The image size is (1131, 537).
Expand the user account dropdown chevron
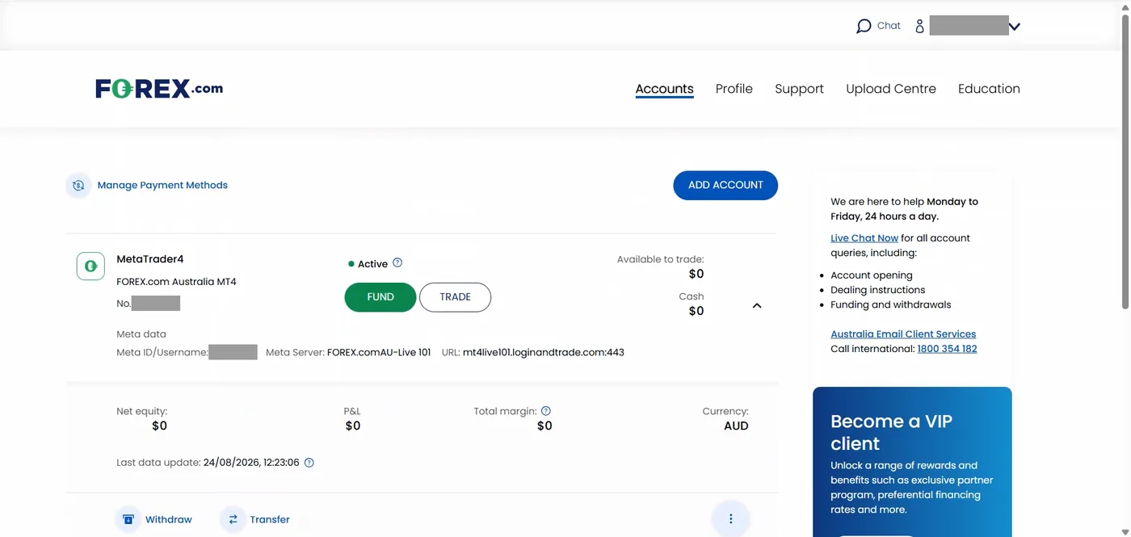(x=1015, y=27)
